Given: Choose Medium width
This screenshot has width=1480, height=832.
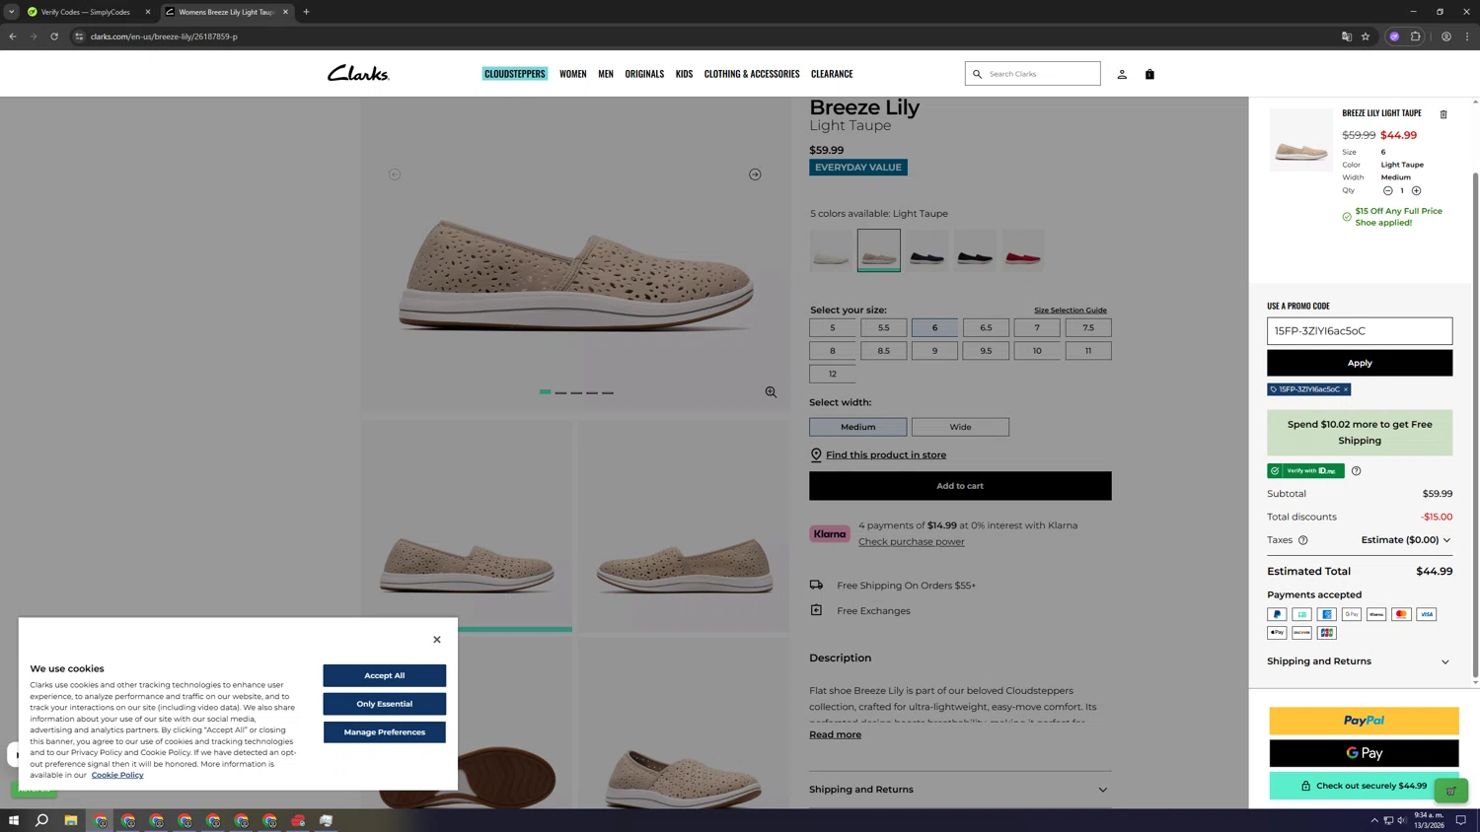Looking at the screenshot, I should pos(858,427).
